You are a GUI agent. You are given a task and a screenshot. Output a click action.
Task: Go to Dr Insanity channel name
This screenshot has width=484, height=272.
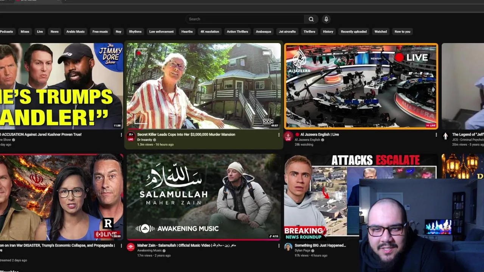pyautogui.click(x=144, y=140)
